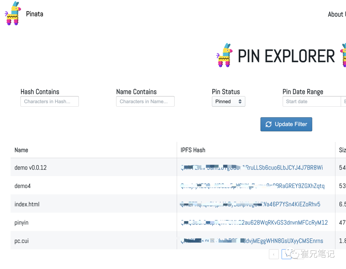The width and height of the screenshot is (346, 269).
Task: Sort by the IPFS Hash column header
Action: pyautogui.click(x=193, y=150)
